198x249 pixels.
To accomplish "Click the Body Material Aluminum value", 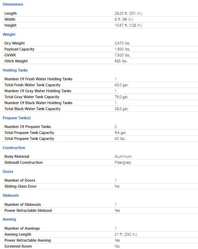I will [123, 156].
